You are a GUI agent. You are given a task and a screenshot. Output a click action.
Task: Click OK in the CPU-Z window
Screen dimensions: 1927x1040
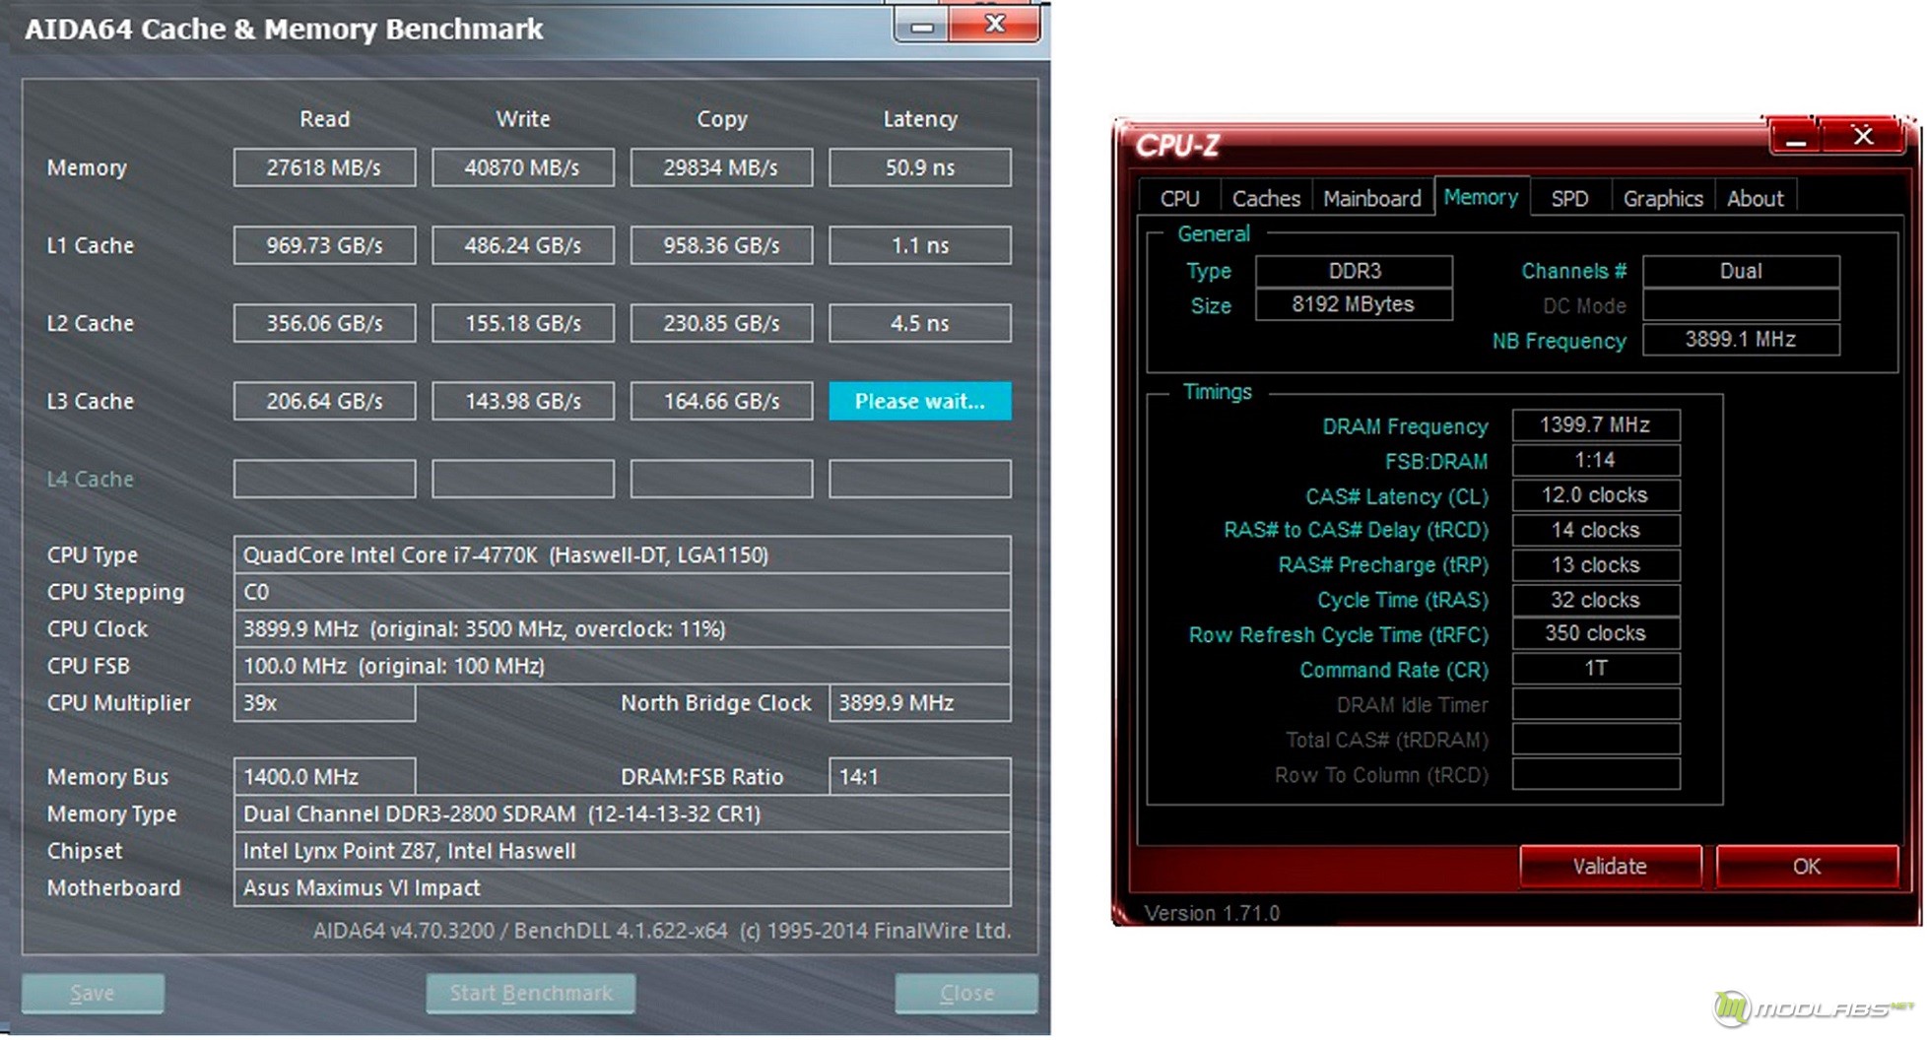tap(1806, 866)
